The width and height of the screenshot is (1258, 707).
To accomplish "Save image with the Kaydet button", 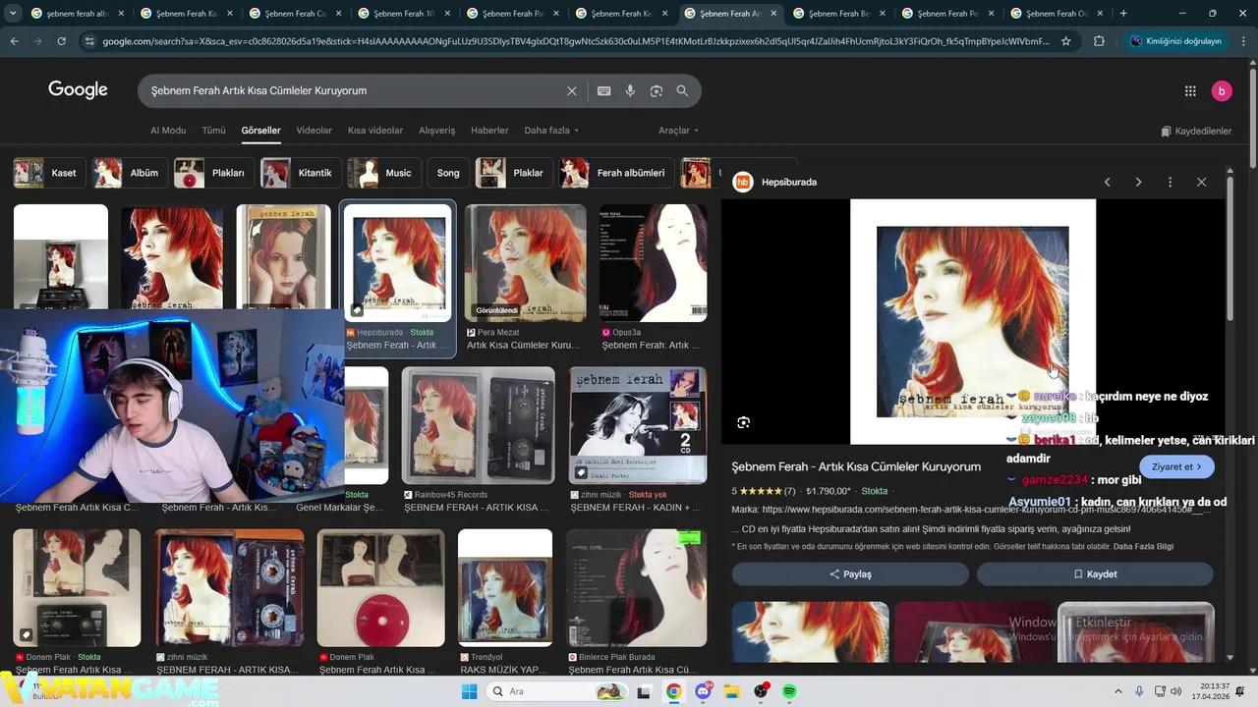I will (x=1095, y=574).
